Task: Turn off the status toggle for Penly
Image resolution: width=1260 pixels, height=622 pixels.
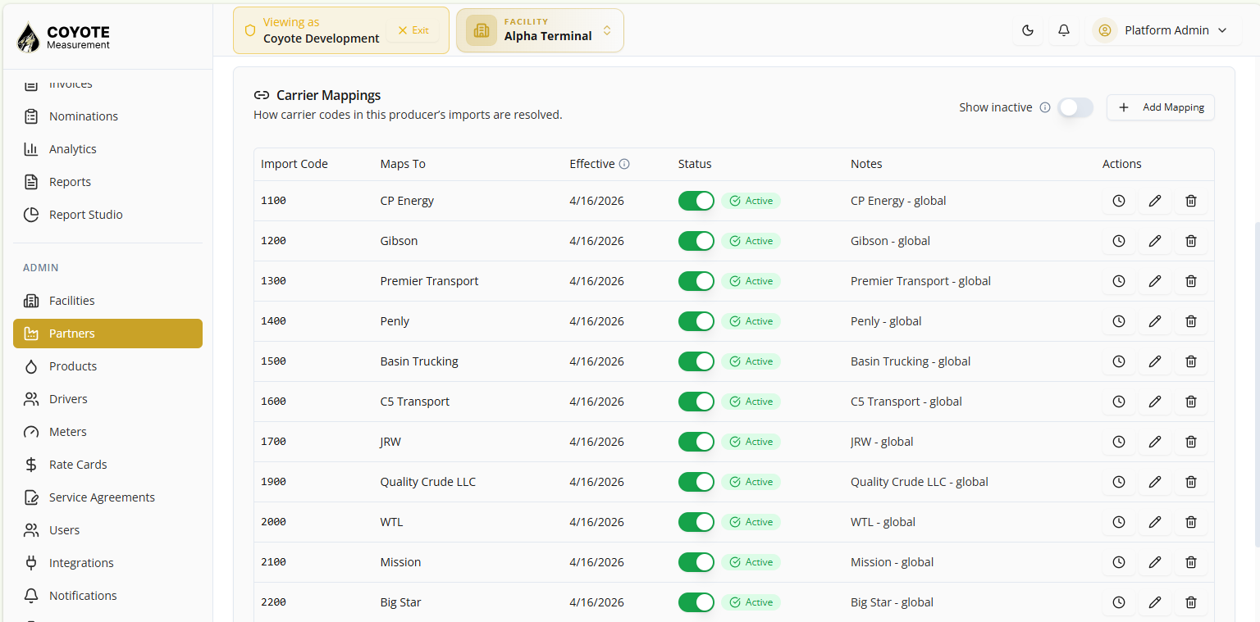Action: [x=696, y=321]
